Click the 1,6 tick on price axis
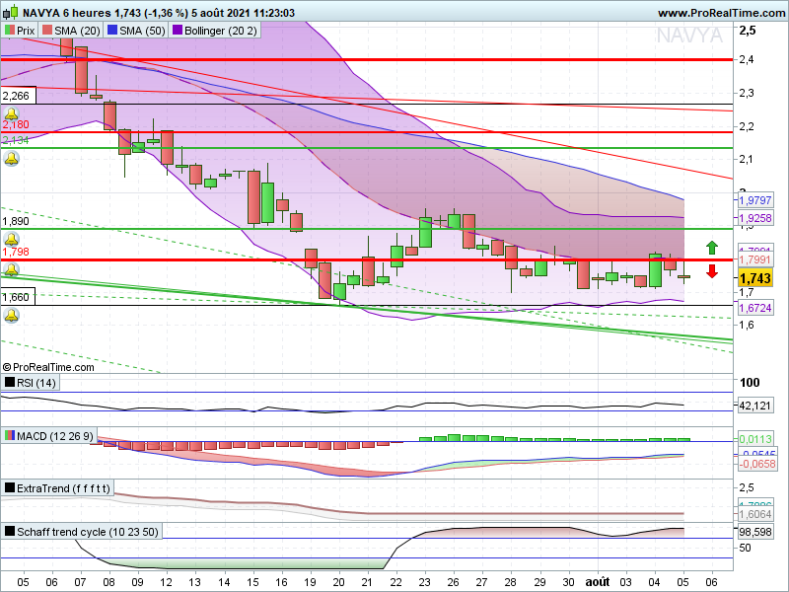Screen dimensions: 789x592 (x=747, y=325)
